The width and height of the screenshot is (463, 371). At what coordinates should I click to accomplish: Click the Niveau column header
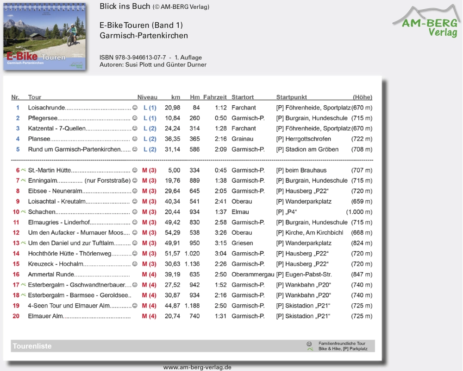pyautogui.click(x=147, y=97)
